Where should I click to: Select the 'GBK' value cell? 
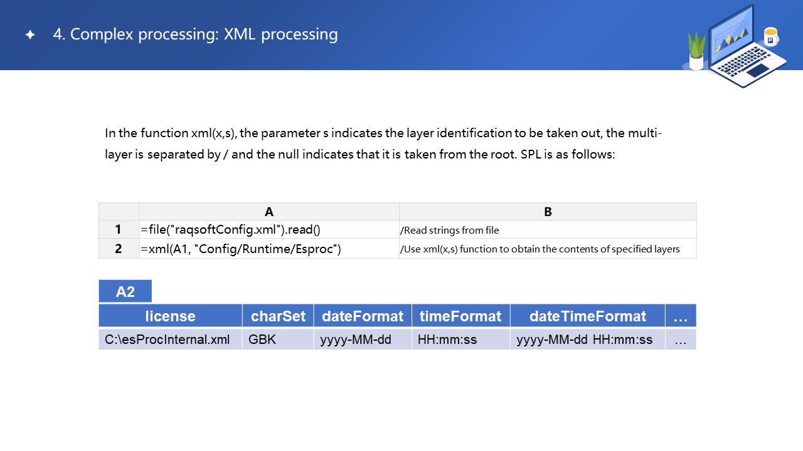(278, 340)
